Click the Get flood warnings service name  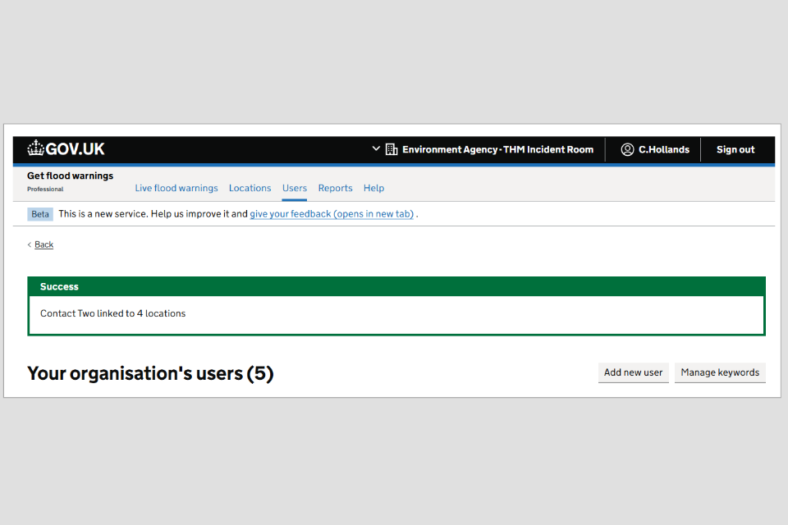pyautogui.click(x=71, y=176)
